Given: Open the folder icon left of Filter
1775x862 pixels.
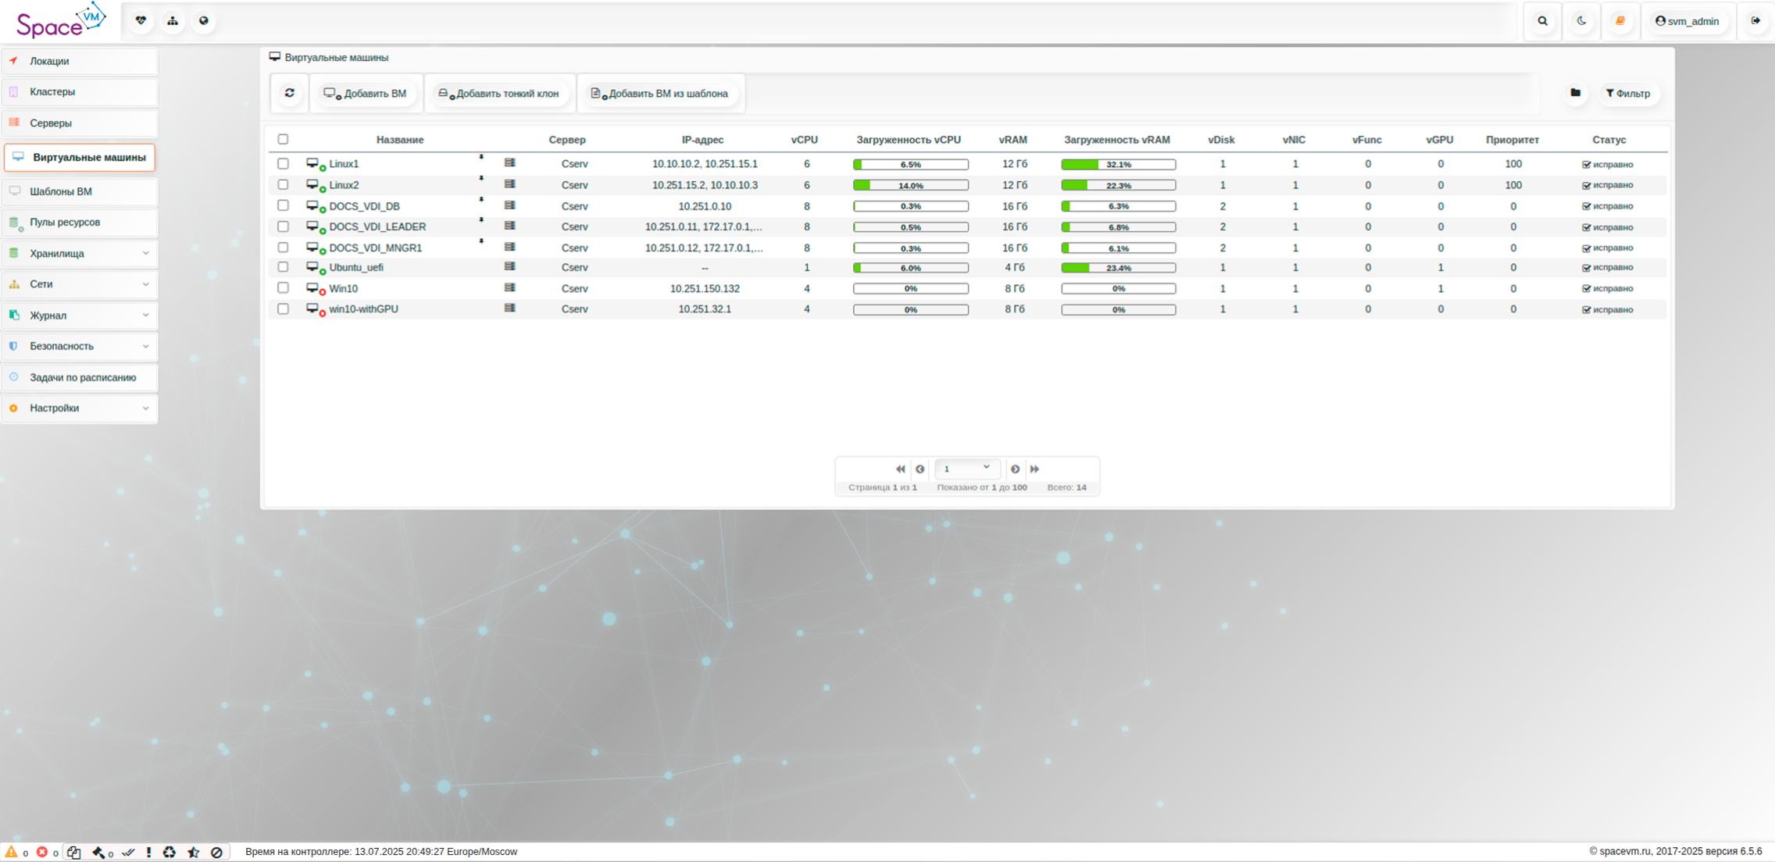Looking at the screenshot, I should point(1575,93).
